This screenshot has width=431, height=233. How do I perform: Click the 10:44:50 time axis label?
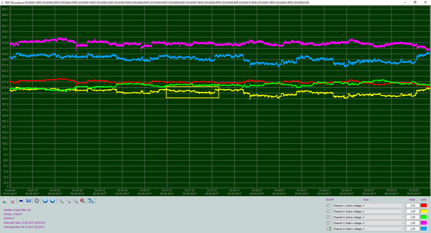click(10, 190)
